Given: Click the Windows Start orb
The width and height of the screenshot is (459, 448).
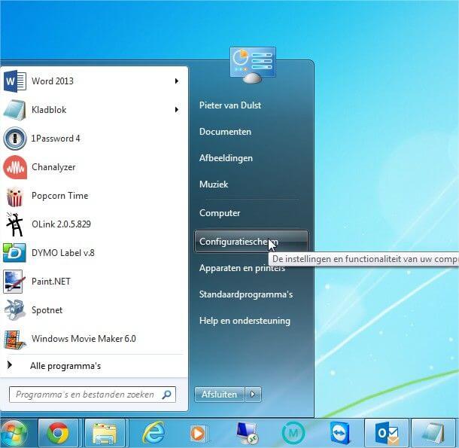Looking at the screenshot, I should (14, 433).
